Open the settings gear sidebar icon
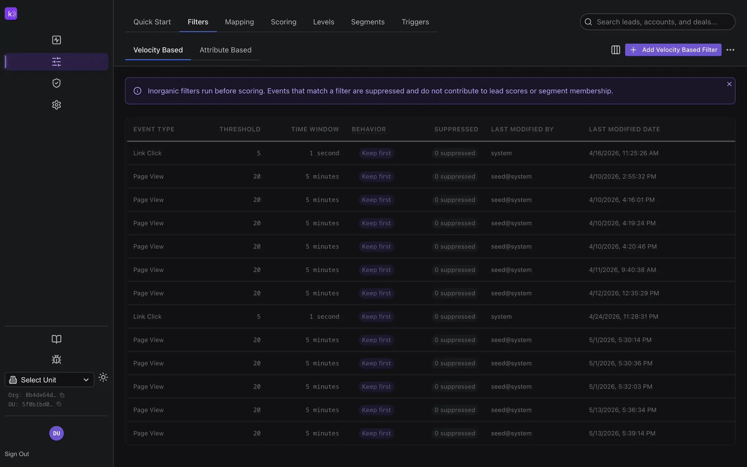The image size is (747, 467). click(x=57, y=105)
